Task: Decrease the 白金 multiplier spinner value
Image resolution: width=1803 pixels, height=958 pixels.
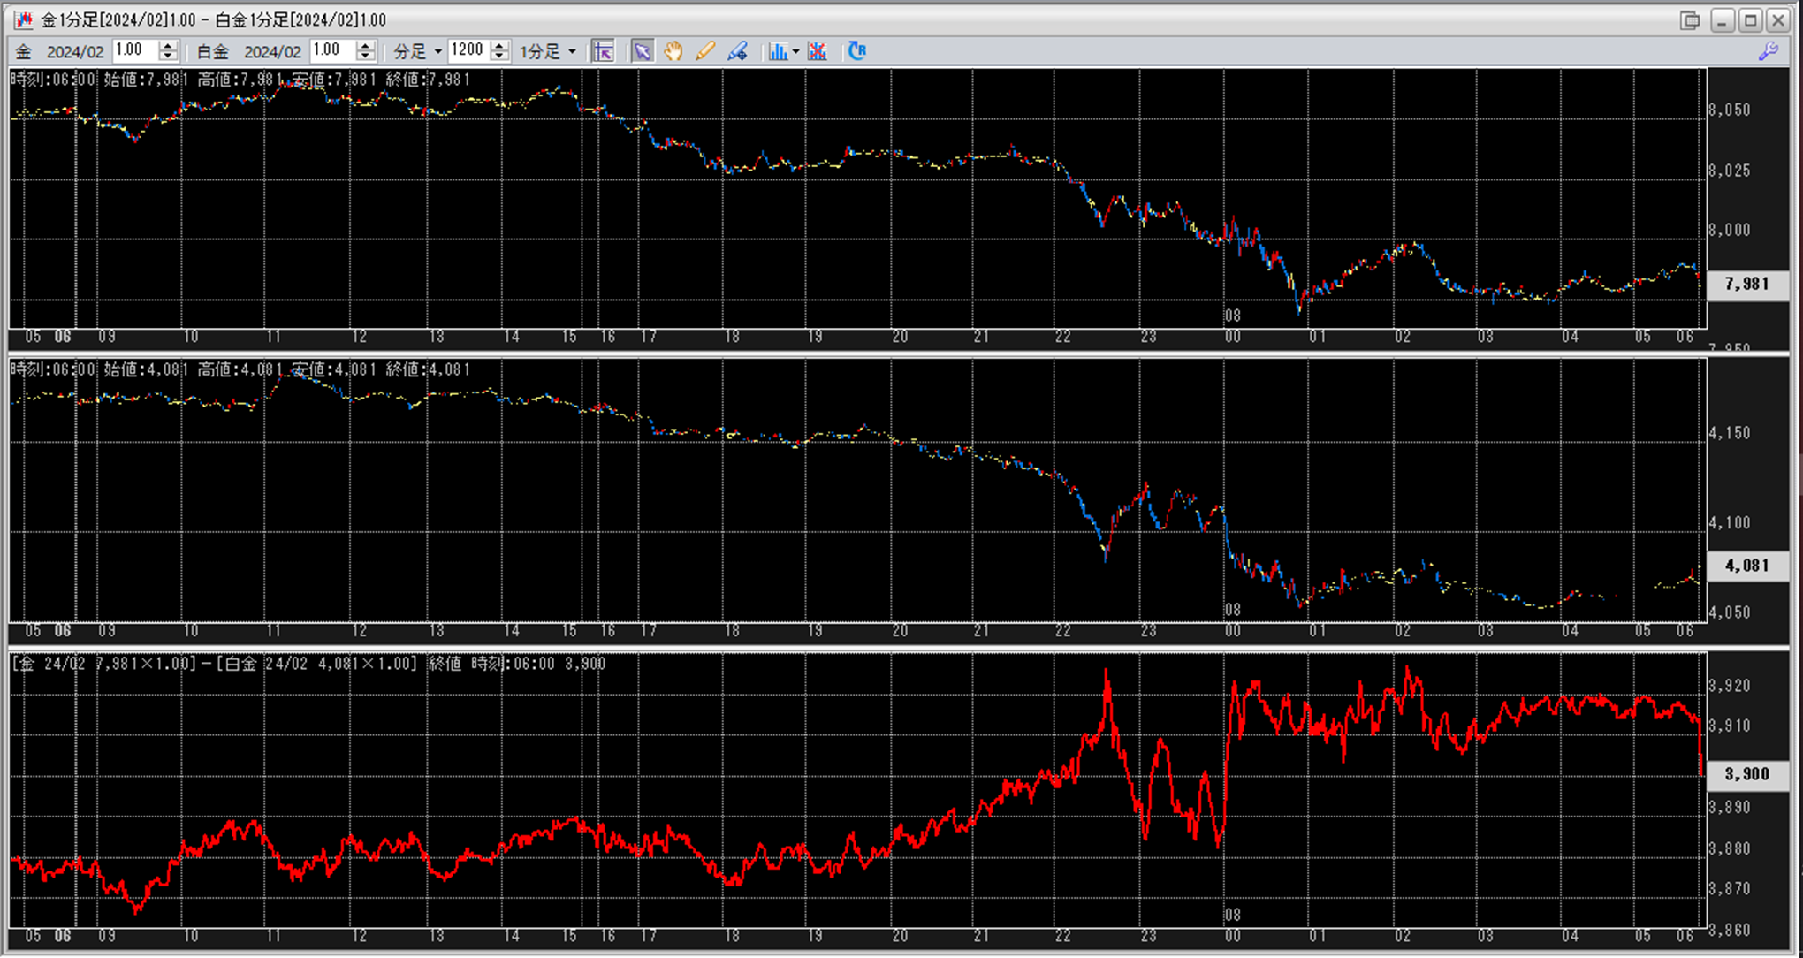Action: coord(367,57)
